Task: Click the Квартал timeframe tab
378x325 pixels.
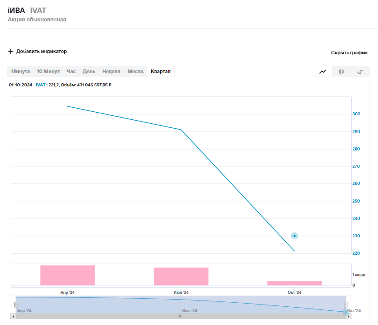Action: [161, 71]
